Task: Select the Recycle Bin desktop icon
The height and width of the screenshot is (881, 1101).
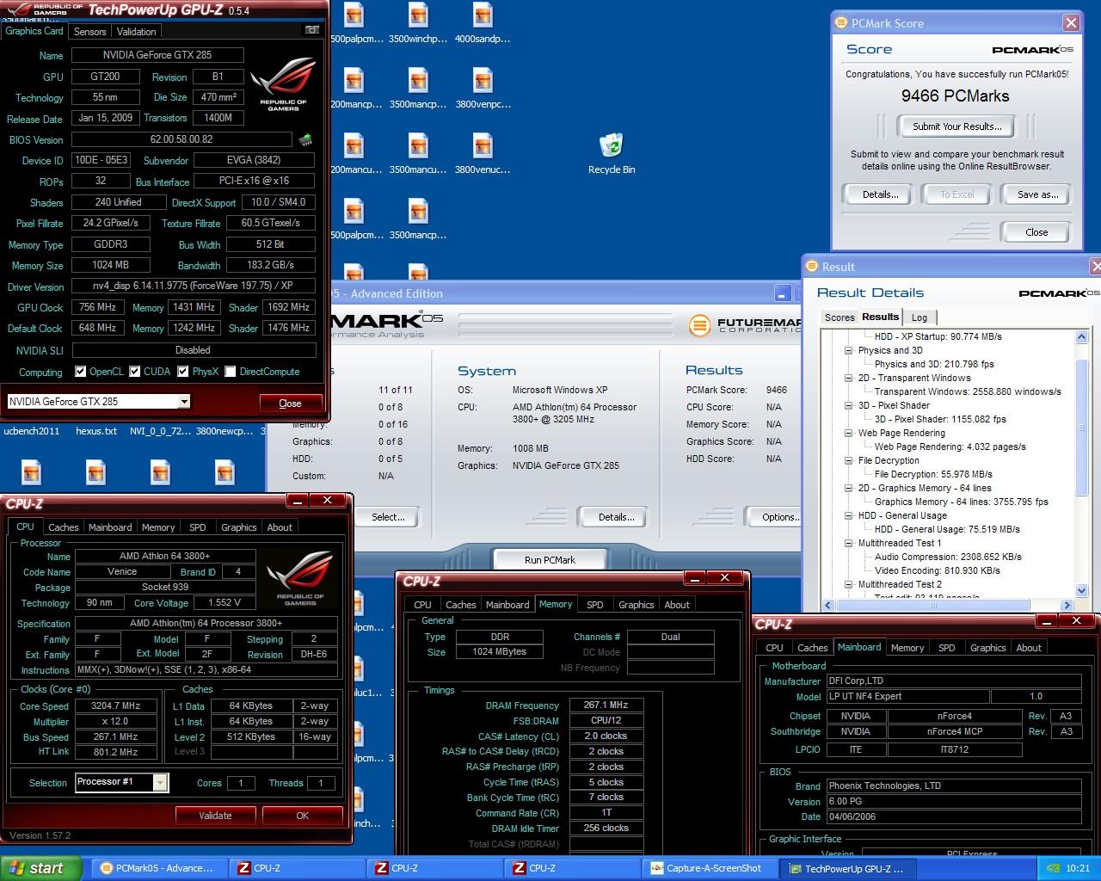Action: click(612, 154)
